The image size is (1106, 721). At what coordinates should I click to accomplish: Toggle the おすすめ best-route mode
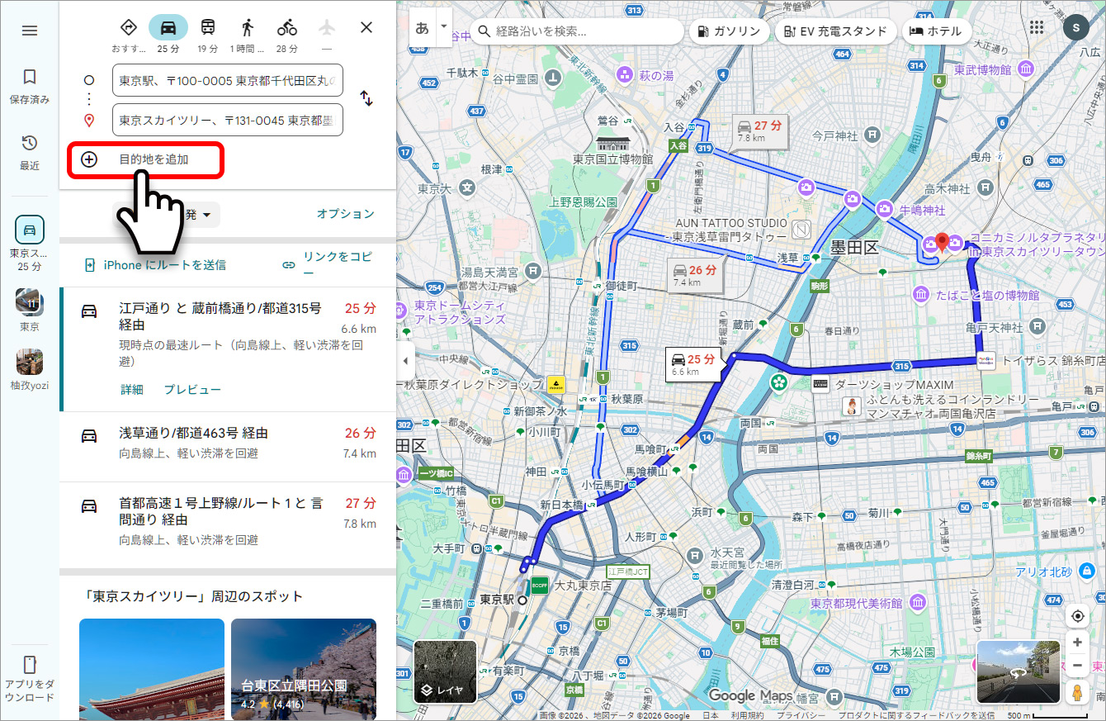[x=129, y=26]
